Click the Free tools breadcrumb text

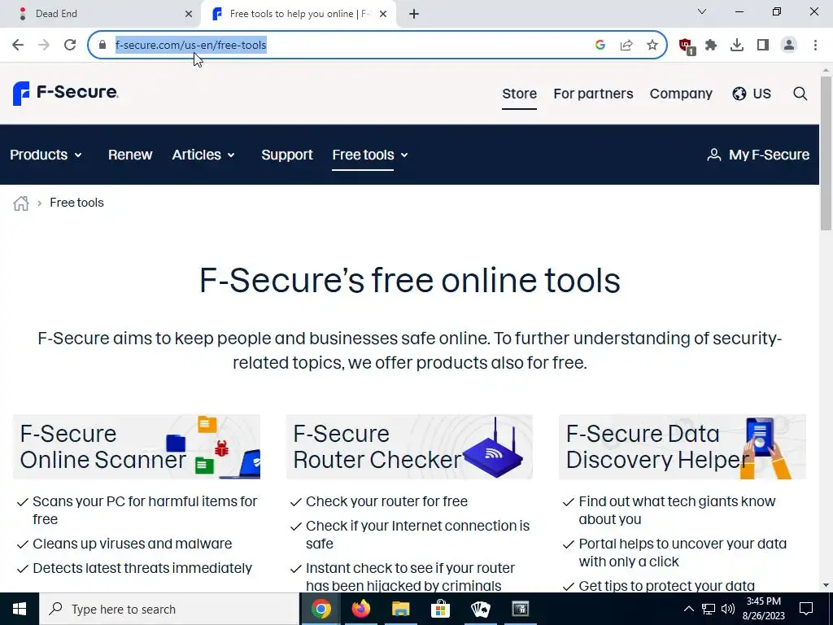coord(76,203)
